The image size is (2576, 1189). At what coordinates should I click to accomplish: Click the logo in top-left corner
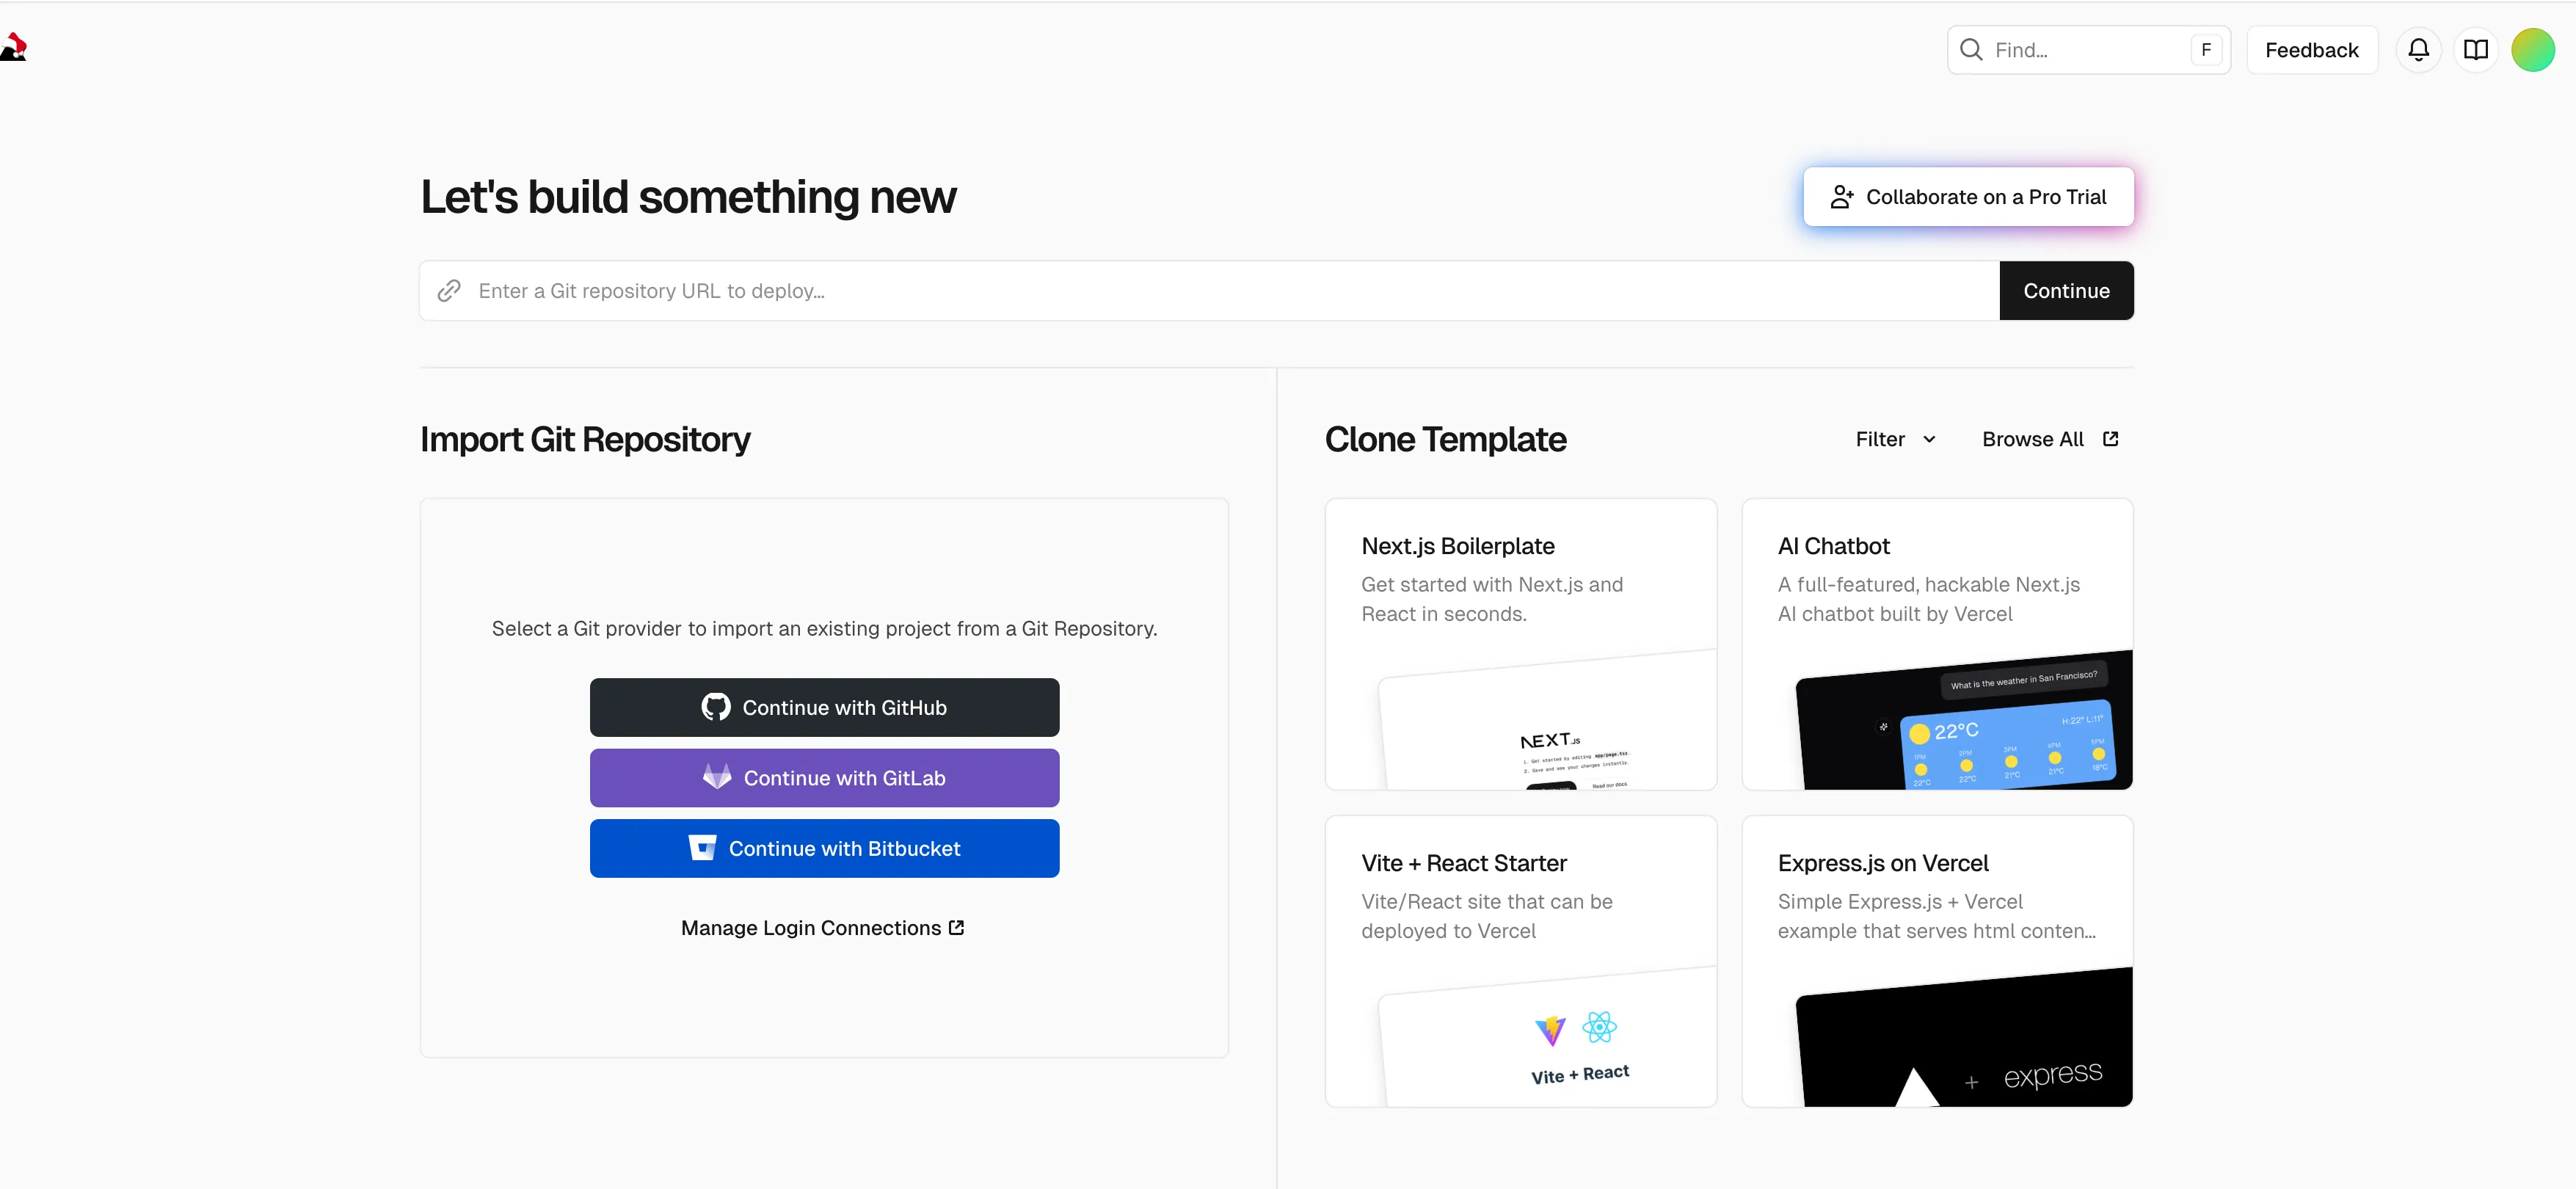[x=14, y=47]
